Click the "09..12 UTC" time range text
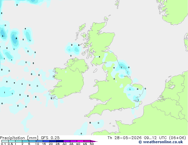Image resolution: width=188 pixels, height=145 pixels. pyautogui.click(x=155, y=138)
